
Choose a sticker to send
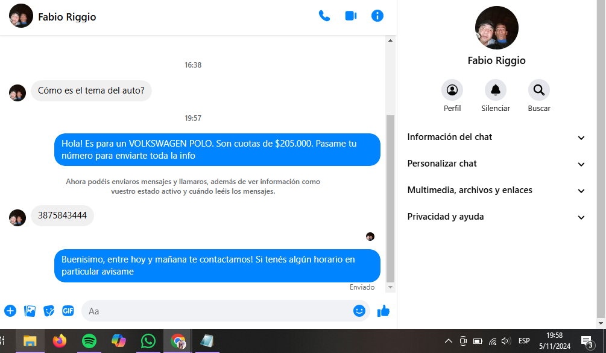click(49, 311)
